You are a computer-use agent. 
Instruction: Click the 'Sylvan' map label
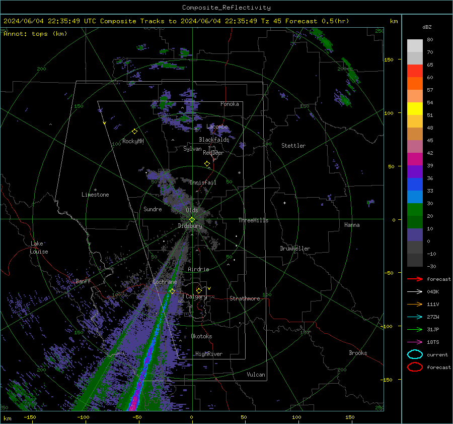(x=192, y=149)
